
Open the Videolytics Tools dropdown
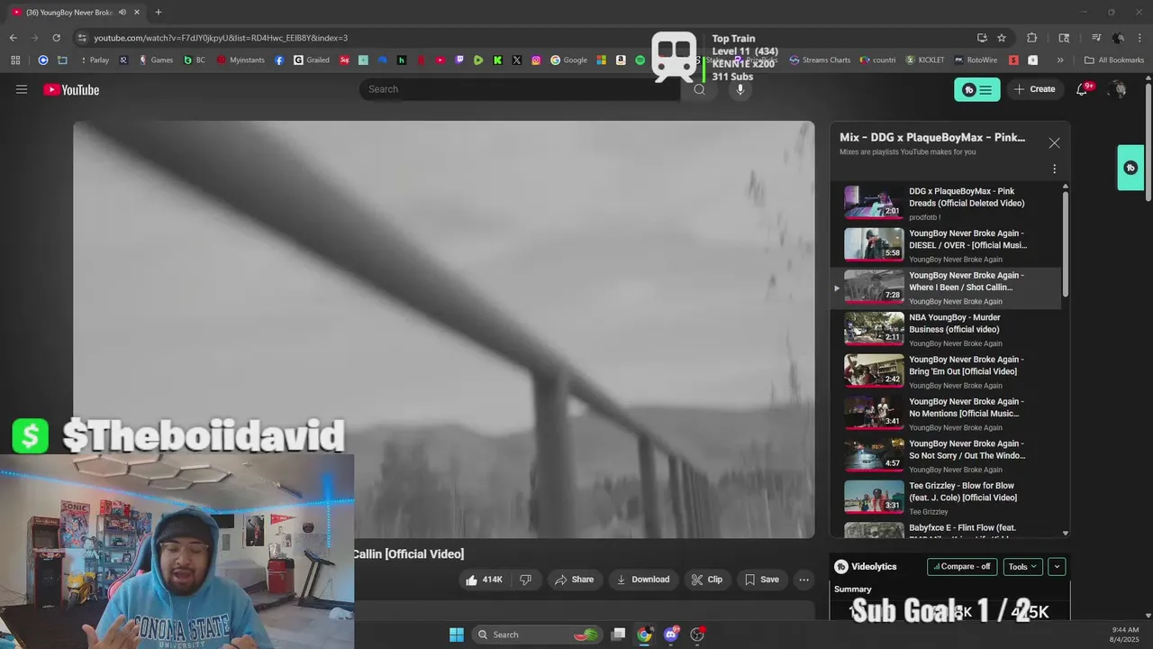pos(1022,567)
